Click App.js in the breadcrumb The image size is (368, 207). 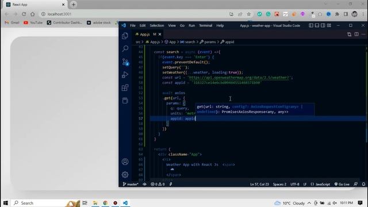tap(153, 42)
